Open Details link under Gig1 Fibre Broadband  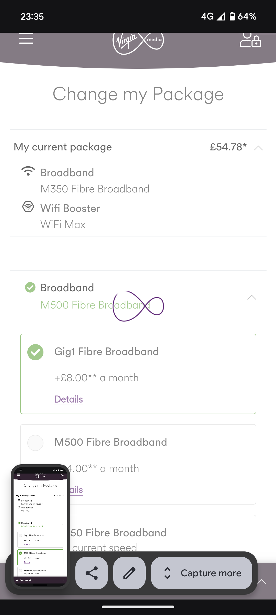[x=68, y=399]
